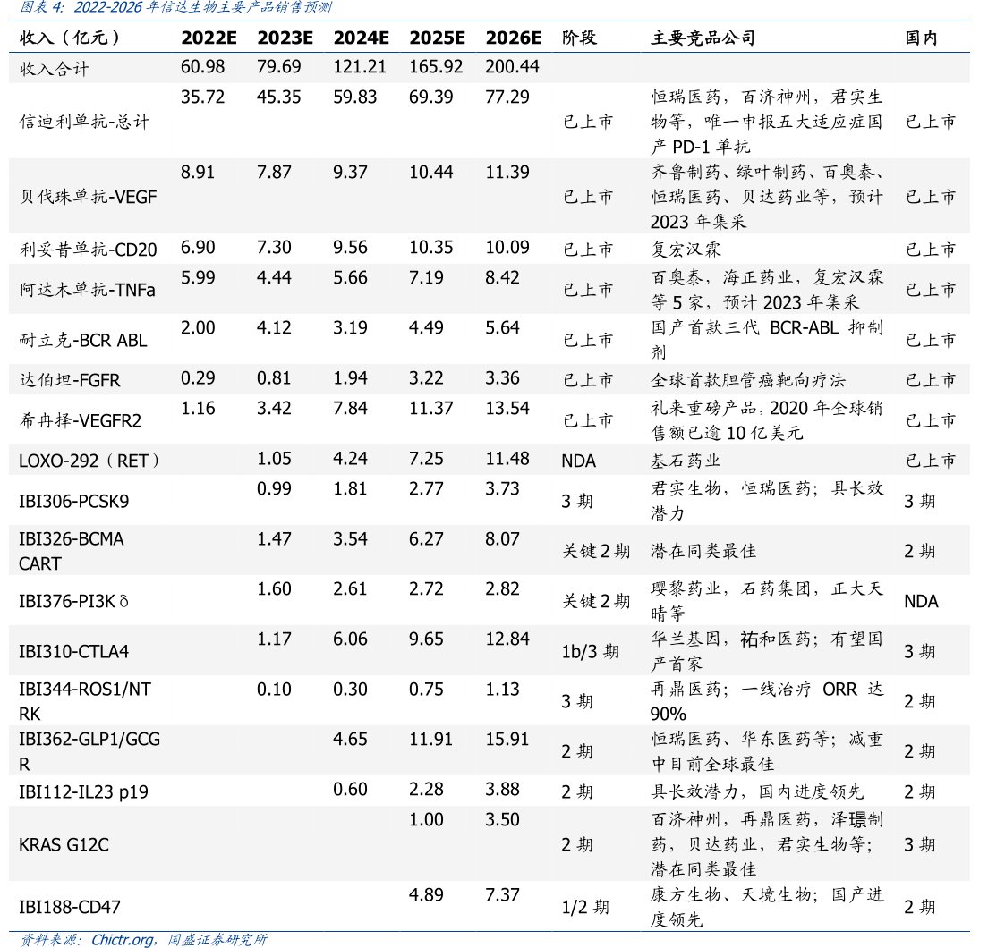Select the 5.64 value for 耐立克
Image resolution: width=988 pixels, height=948 pixels.
click(502, 328)
